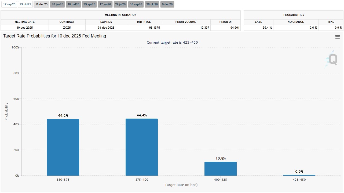Select the 29 apr26 meeting tab

[89, 5]
